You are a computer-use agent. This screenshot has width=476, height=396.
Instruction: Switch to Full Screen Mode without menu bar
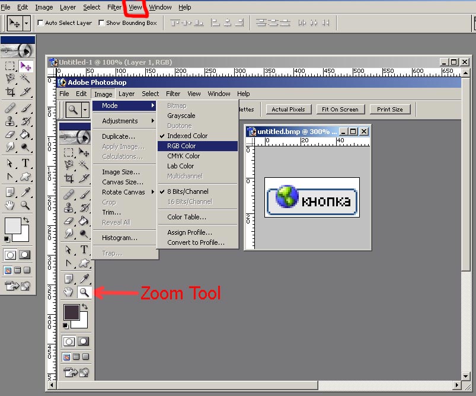(27, 270)
